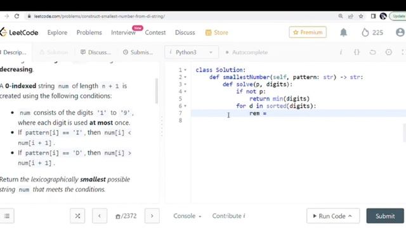The width and height of the screenshot is (406, 228).
Task: Open the Problems page
Action: coord(89,32)
